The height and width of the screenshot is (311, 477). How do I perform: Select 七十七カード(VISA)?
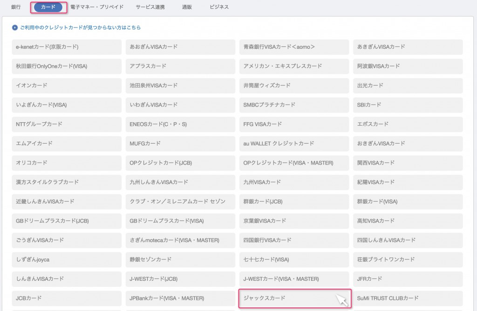point(294,260)
